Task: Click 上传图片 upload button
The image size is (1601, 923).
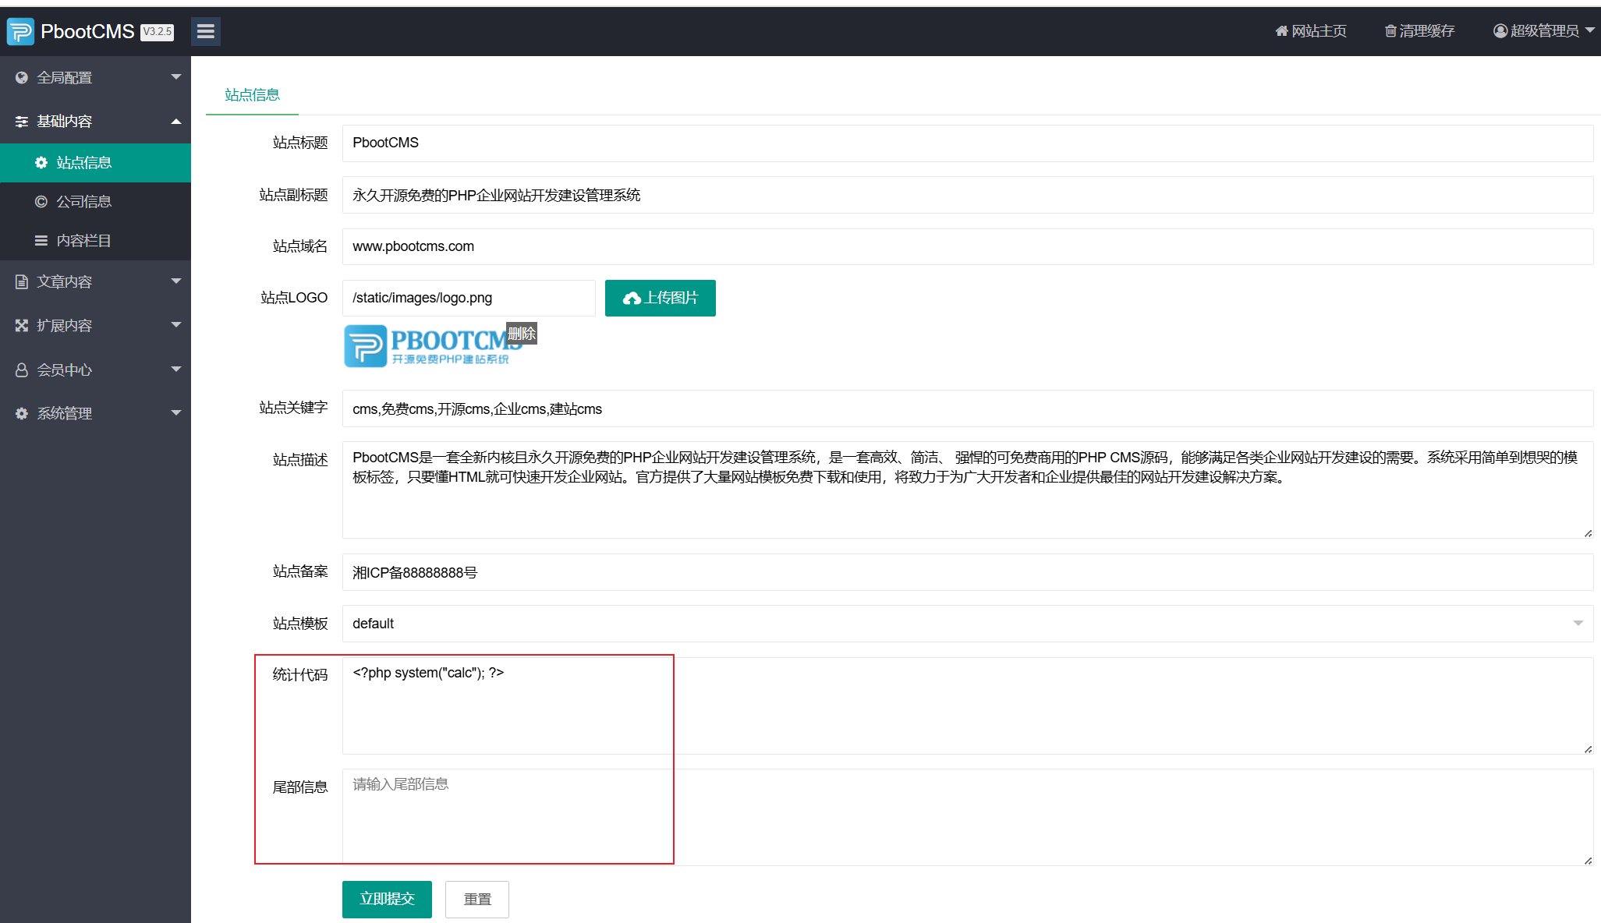Action: click(661, 299)
